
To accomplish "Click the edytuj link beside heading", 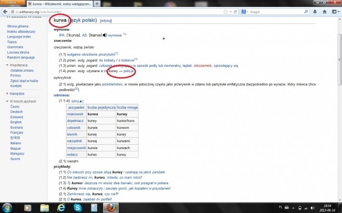I will pos(106,20).
